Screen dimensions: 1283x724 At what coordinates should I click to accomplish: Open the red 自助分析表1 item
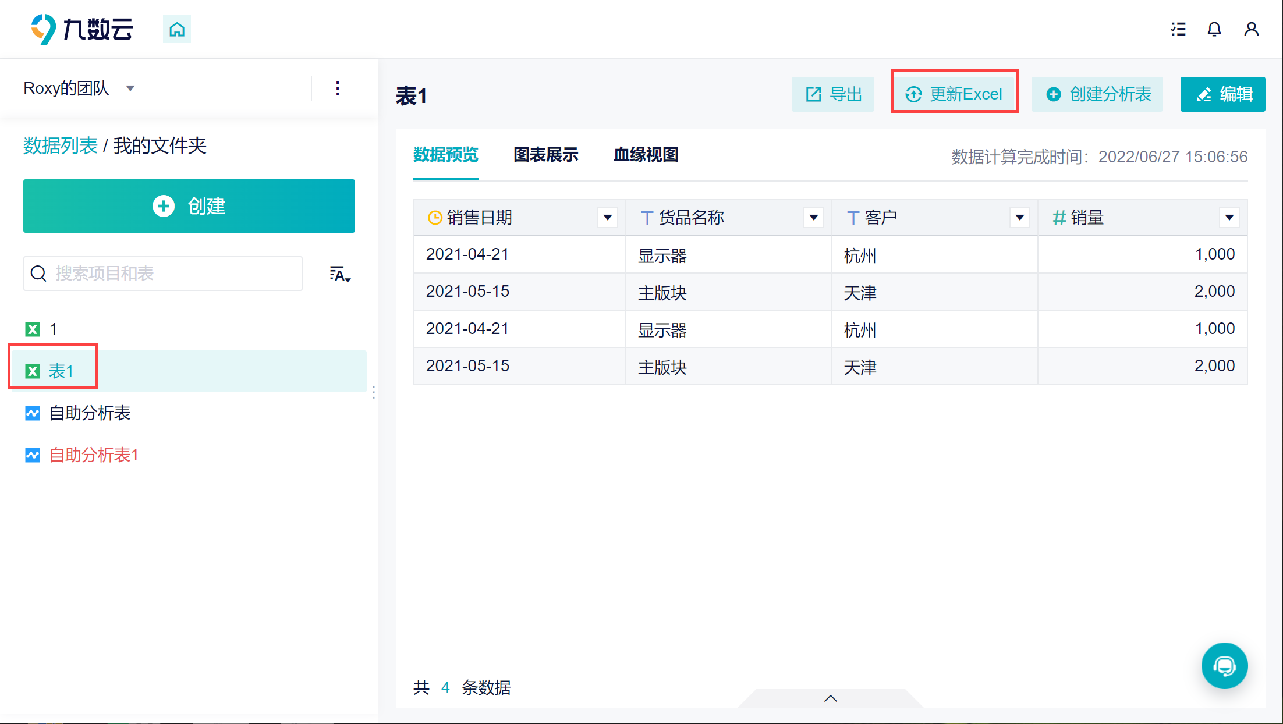(x=93, y=455)
